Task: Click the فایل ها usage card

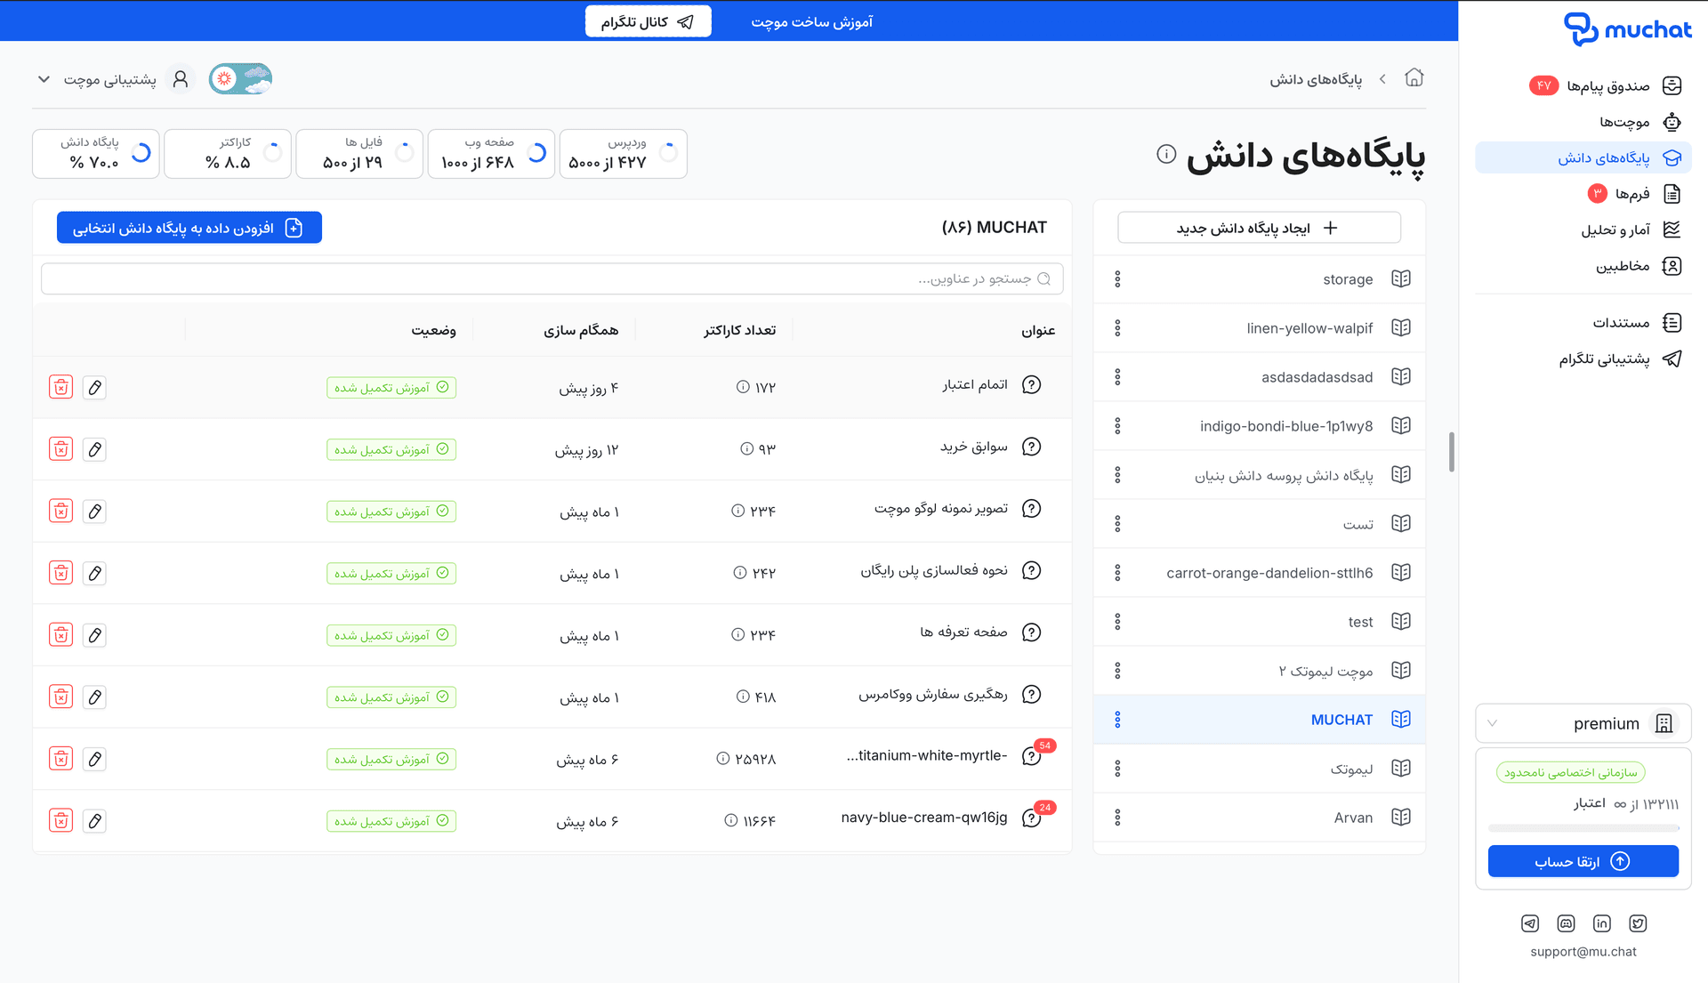Action: click(359, 154)
